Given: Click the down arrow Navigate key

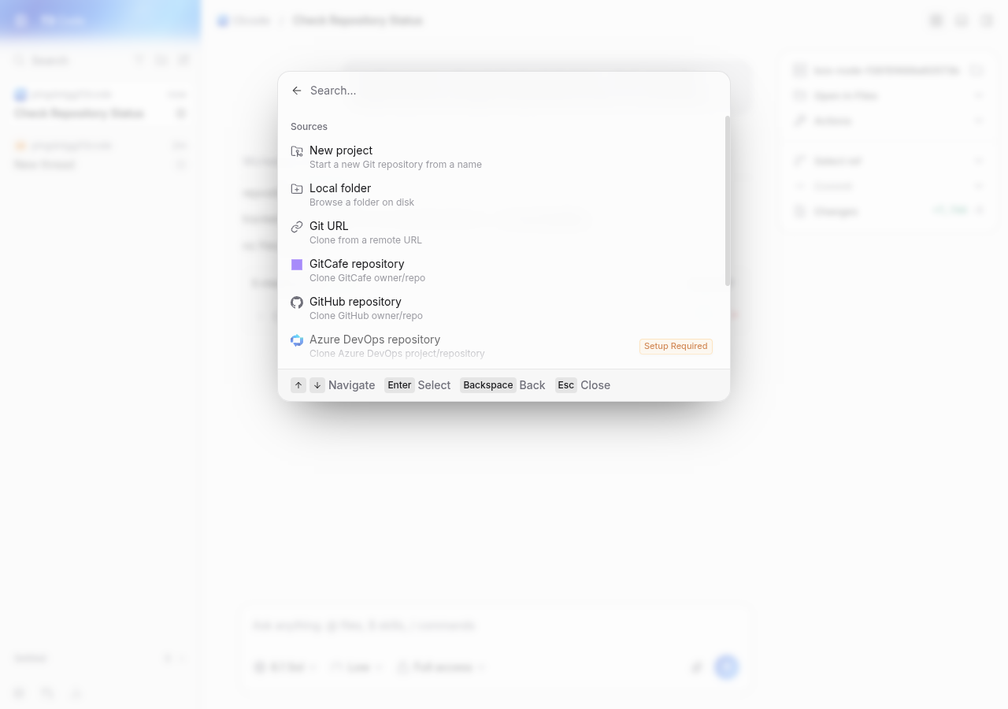Looking at the screenshot, I should 317,385.
